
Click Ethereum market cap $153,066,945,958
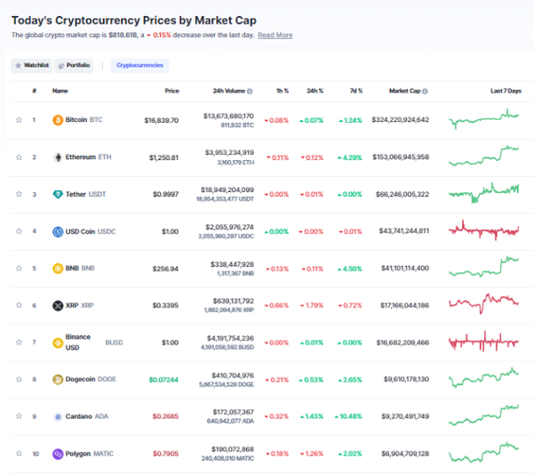[x=401, y=157]
